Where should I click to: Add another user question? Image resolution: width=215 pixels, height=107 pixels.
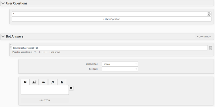[x=111, y=19]
